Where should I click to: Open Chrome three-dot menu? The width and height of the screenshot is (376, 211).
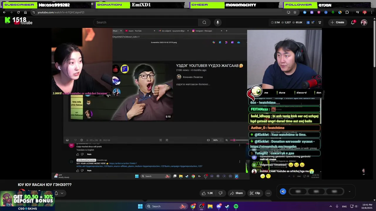click(x=372, y=12)
